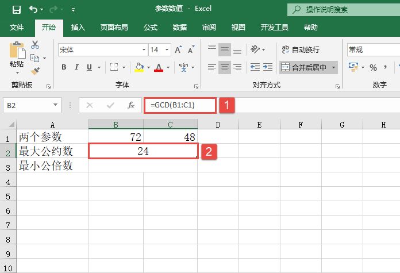Click the Cut scissors icon

tap(35, 44)
